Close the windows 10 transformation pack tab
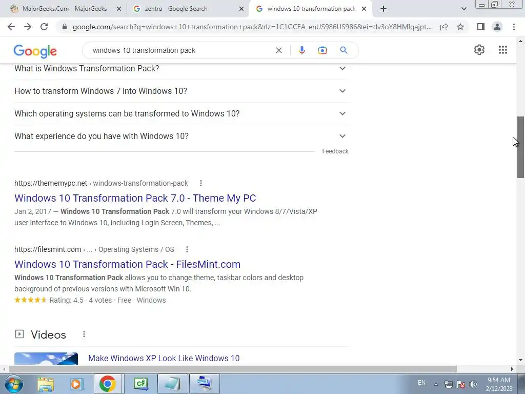The image size is (525, 394). (x=364, y=9)
